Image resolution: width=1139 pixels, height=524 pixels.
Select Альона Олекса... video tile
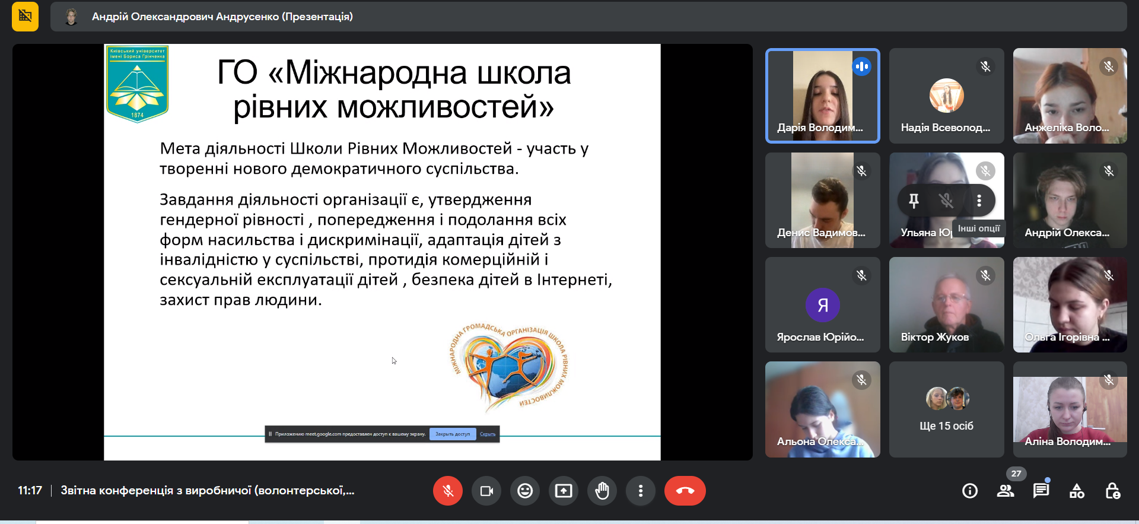click(823, 409)
